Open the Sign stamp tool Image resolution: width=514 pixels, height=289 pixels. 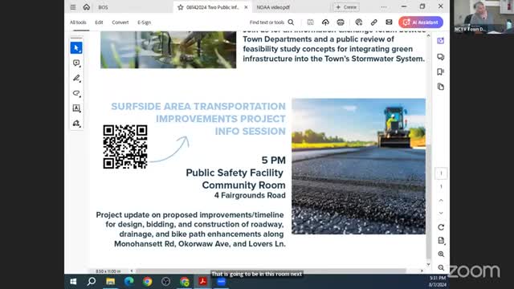[76, 123]
